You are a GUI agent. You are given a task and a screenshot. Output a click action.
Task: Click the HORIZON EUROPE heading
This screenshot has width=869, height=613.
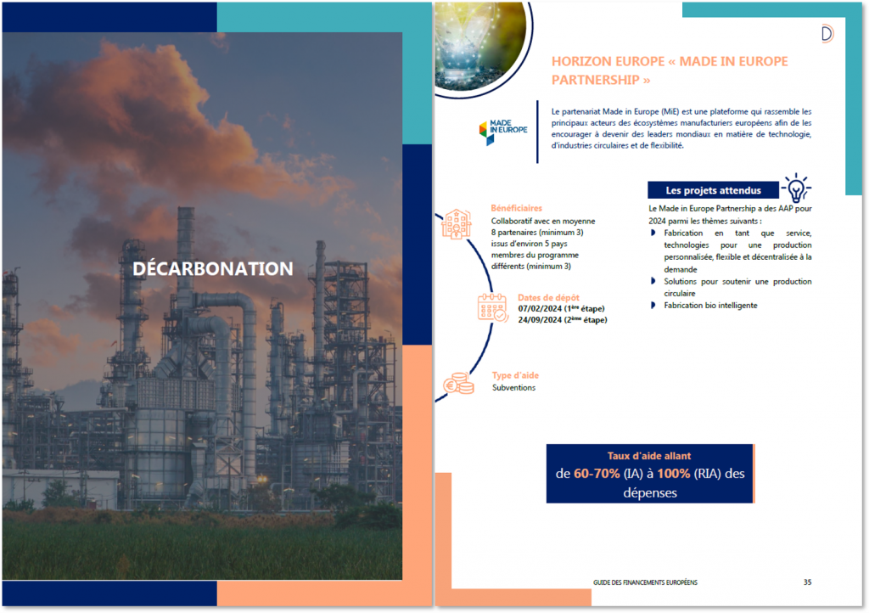click(670, 70)
